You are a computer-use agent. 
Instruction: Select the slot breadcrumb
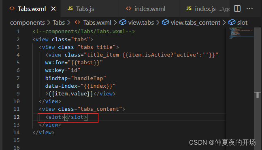click(242, 23)
